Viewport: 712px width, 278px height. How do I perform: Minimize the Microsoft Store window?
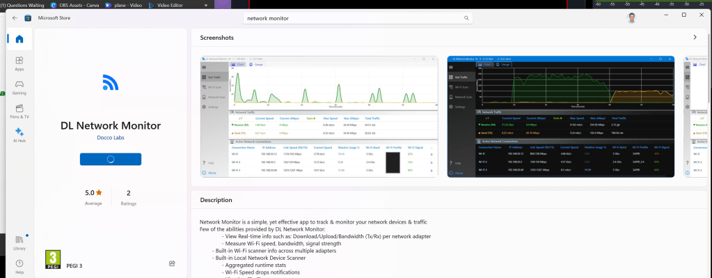point(666,15)
